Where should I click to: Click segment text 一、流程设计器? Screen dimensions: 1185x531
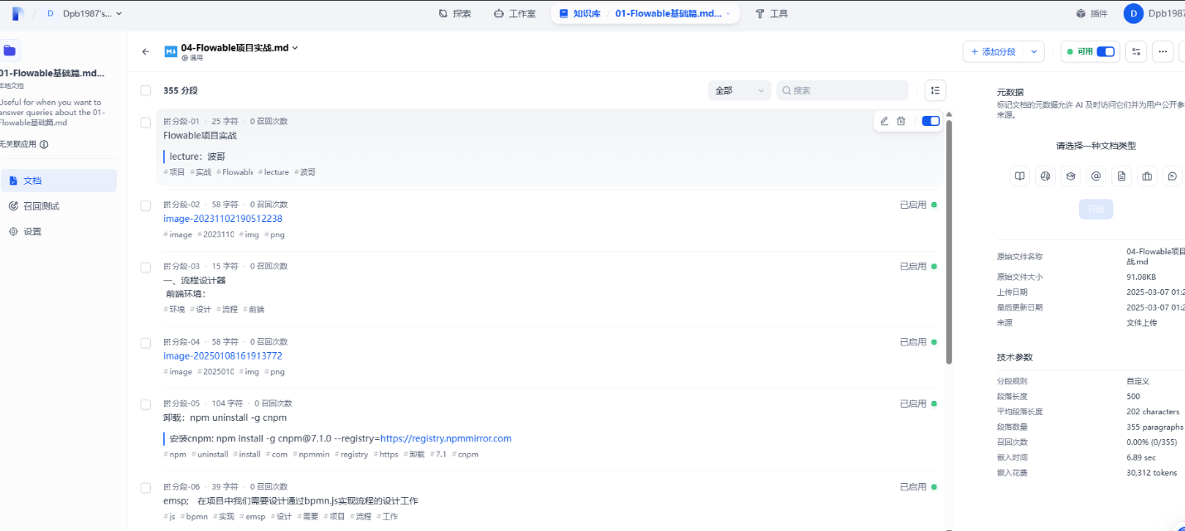point(194,280)
